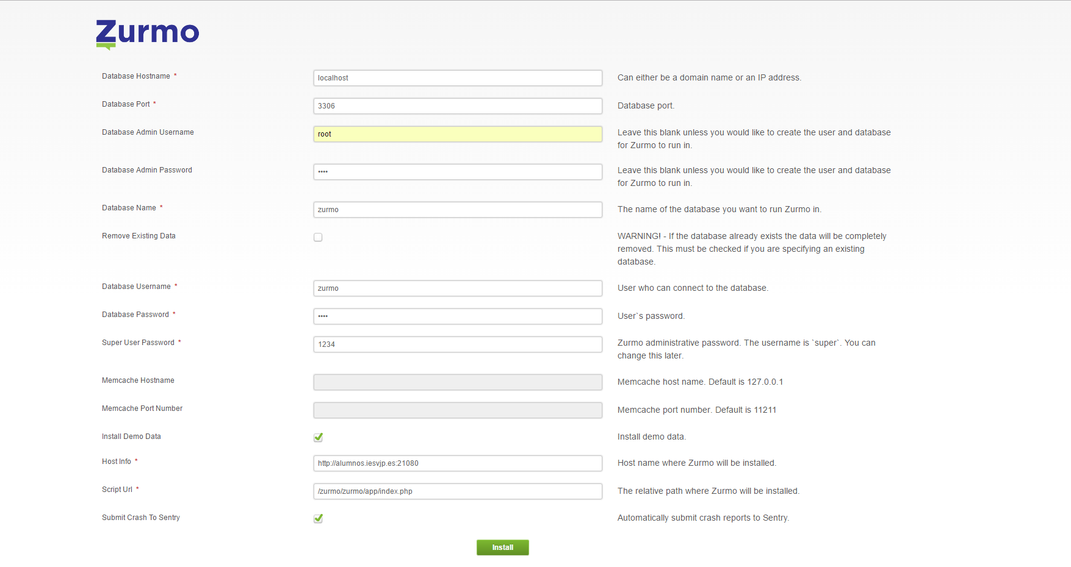Click the Memcache Hostname field
Image resolution: width=1071 pixels, height=567 pixels.
pos(457,382)
